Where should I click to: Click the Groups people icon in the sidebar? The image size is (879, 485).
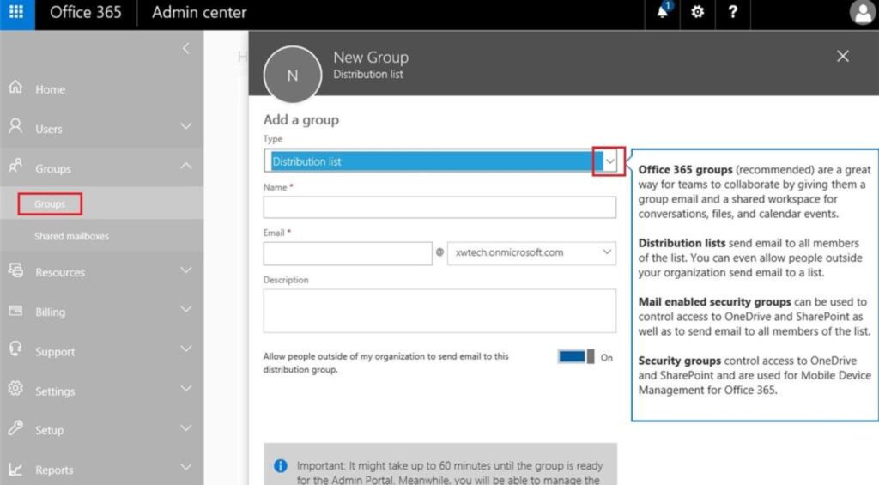point(15,166)
